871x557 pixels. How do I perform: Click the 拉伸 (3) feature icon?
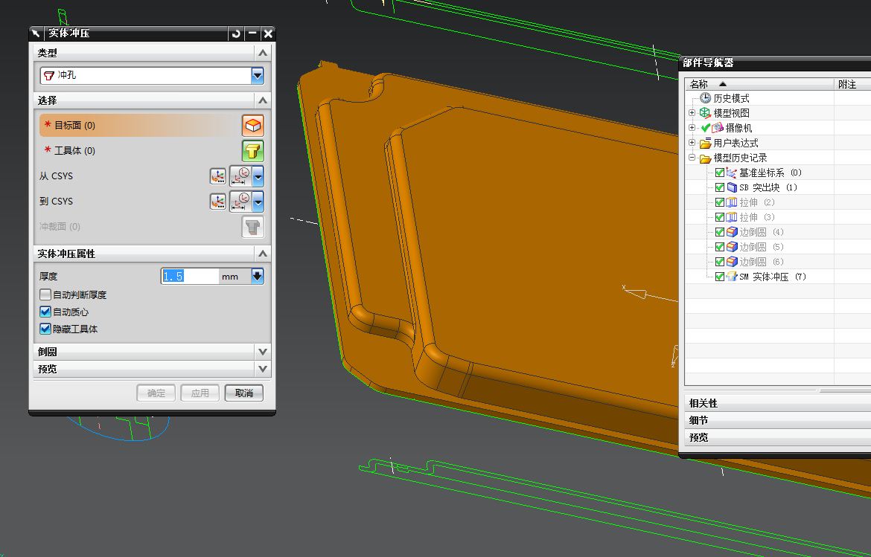732,217
